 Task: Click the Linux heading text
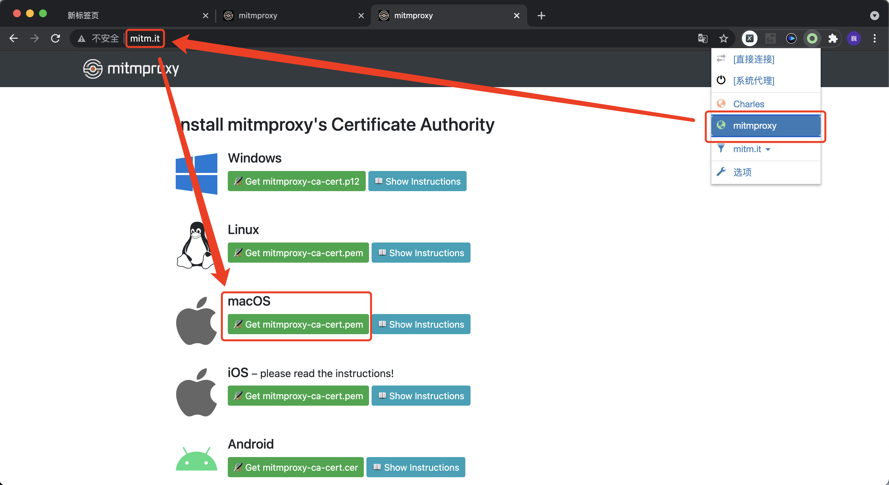tap(243, 229)
